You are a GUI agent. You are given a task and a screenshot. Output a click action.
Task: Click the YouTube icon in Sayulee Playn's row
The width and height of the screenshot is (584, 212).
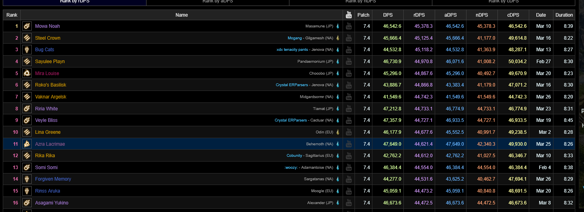tap(349, 62)
